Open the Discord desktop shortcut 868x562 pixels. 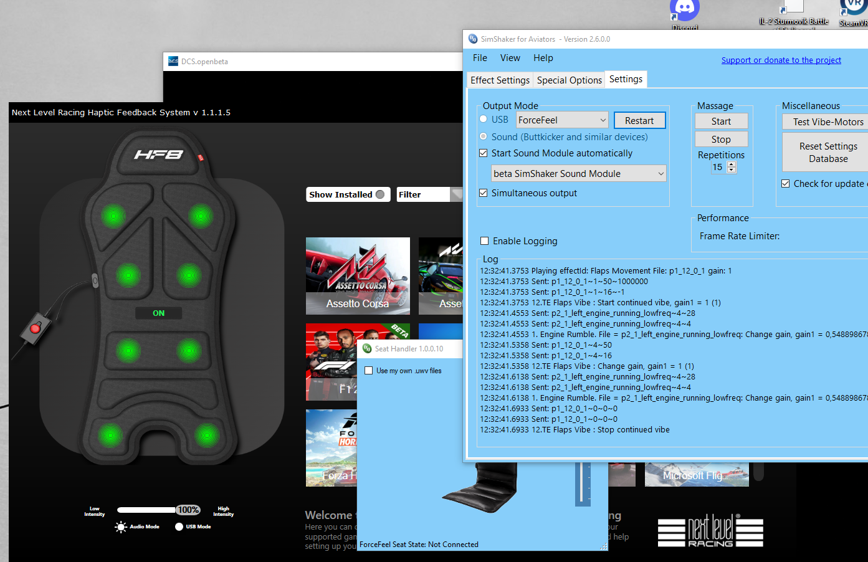pyautogui.click(x=685, y=12)
